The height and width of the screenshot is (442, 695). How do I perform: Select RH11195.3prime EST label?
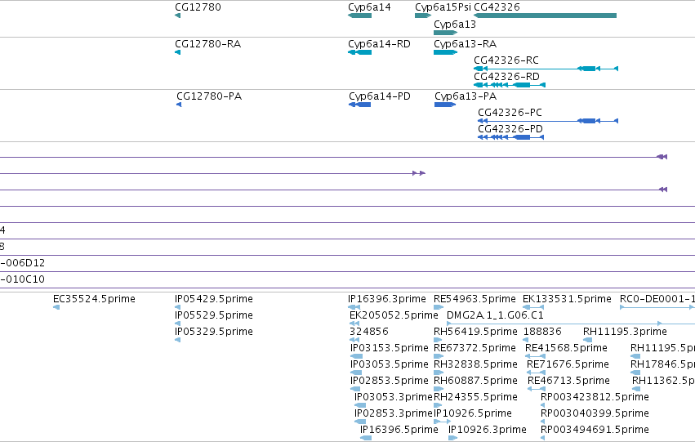pos(625,332)
